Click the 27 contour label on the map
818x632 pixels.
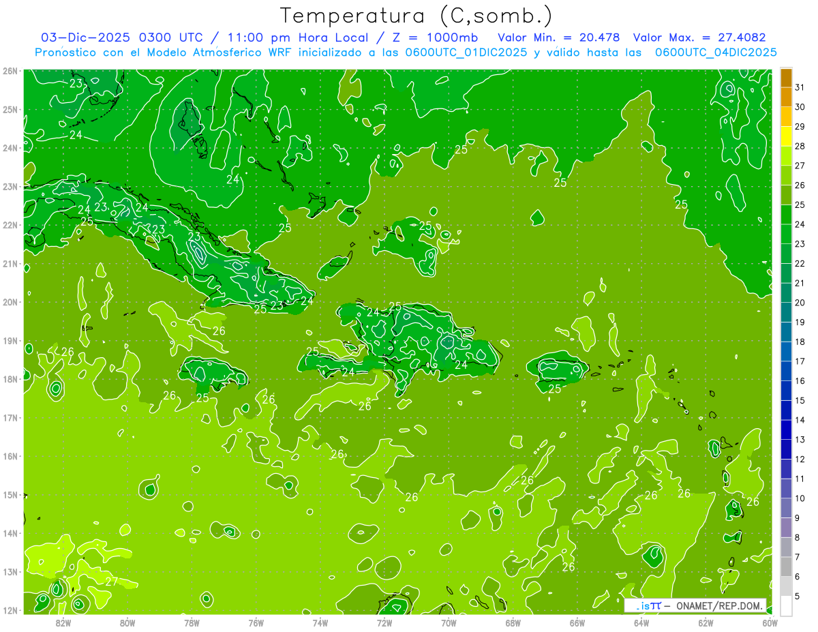tap(111, 582)
